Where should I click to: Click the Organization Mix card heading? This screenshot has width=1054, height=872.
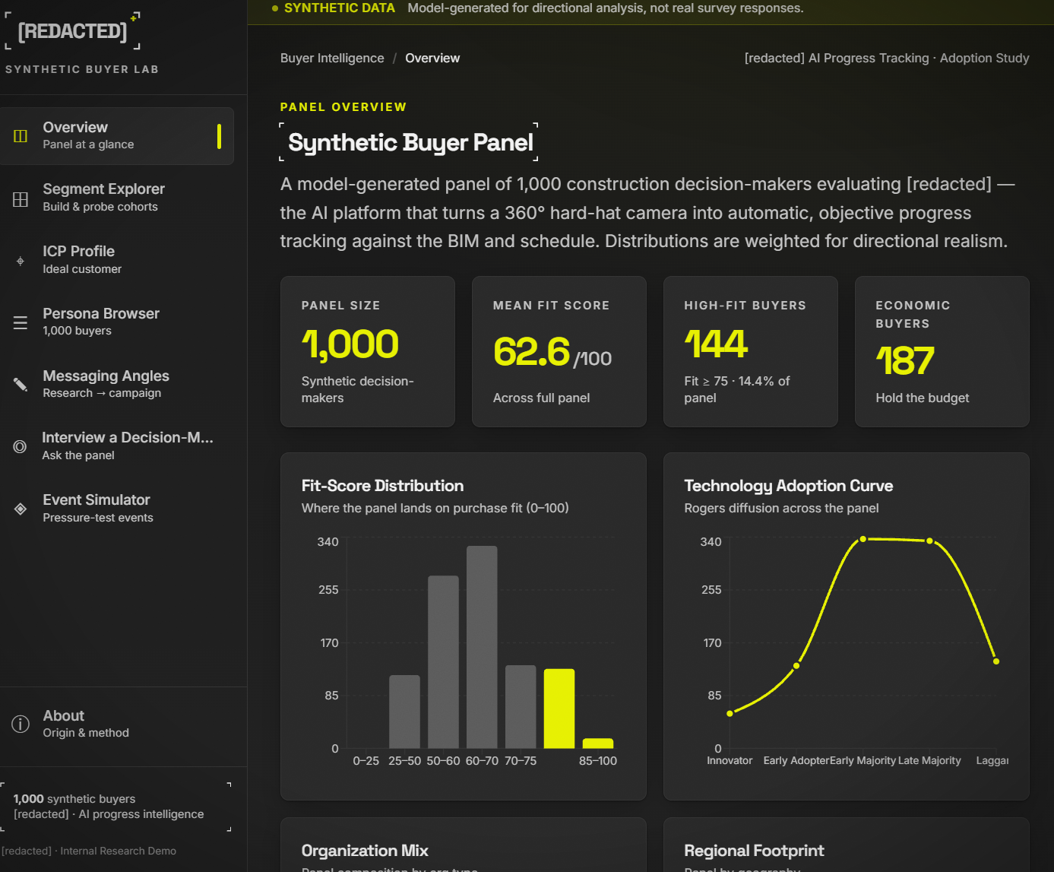(x=365, y=851)
